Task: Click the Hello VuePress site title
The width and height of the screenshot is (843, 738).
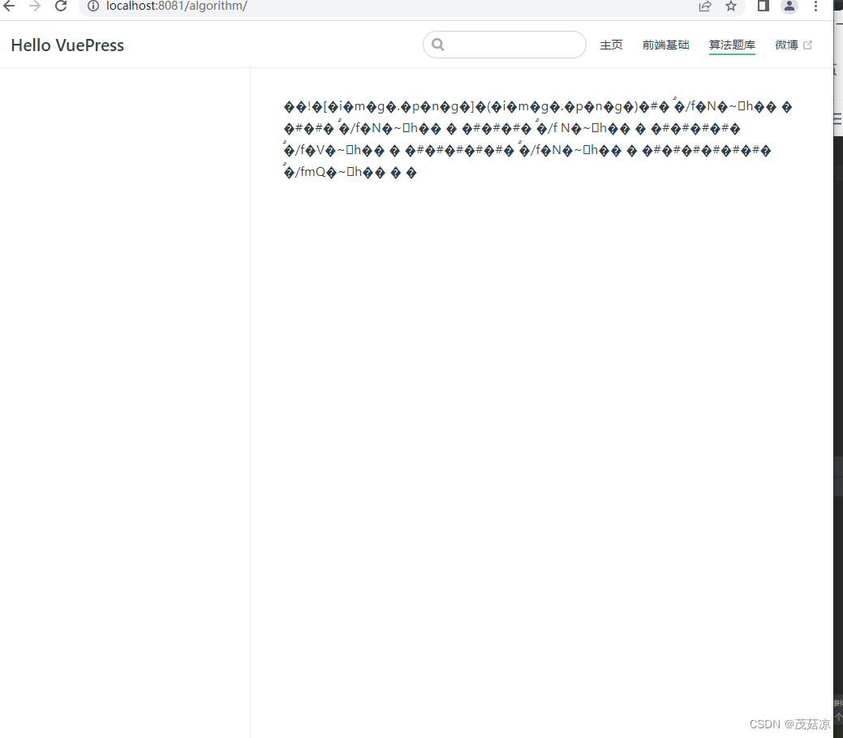Action: 67,45
